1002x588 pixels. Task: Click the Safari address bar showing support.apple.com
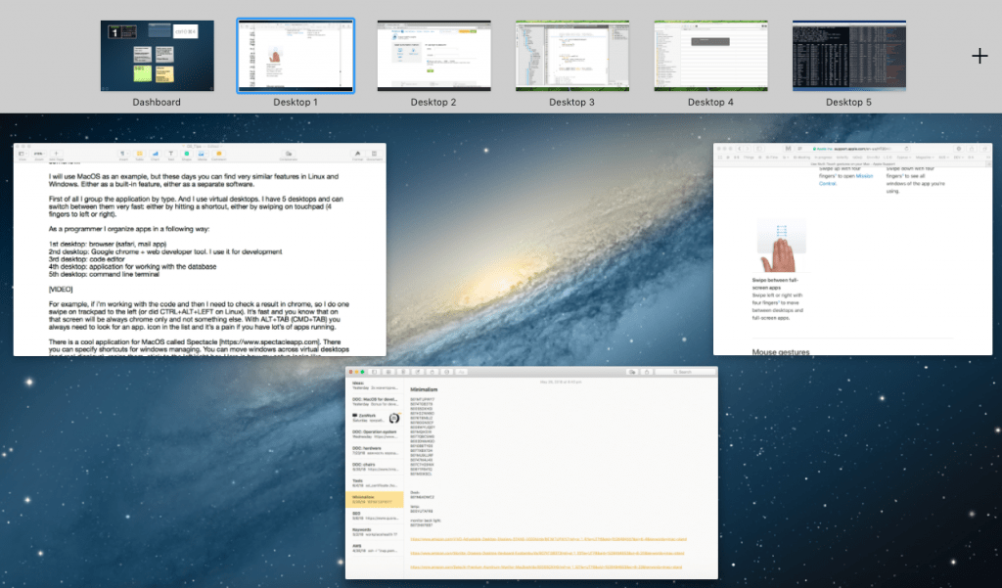853,149
